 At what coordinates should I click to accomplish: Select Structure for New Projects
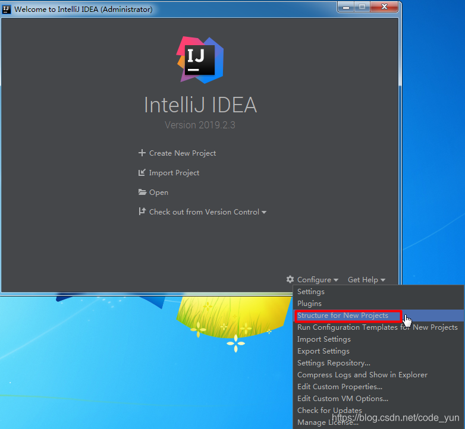378,316
